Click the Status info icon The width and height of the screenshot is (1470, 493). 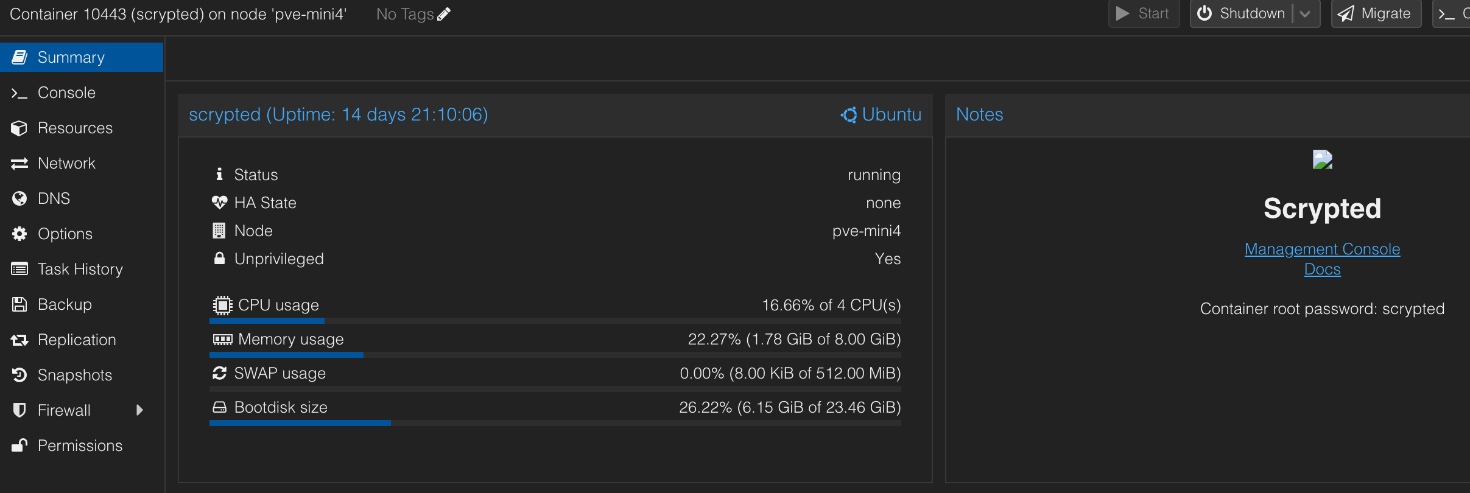coord(219,175)
